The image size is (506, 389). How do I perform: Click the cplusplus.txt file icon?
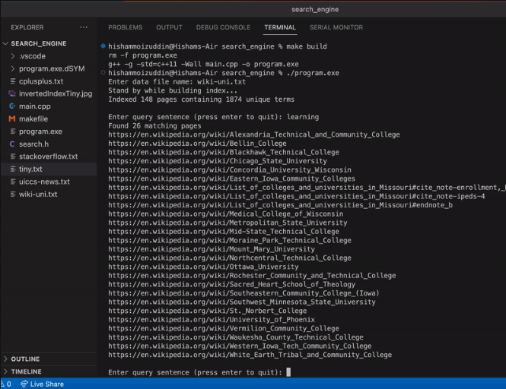(x=13, y=81)
